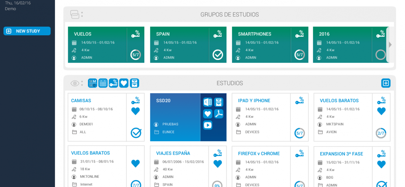Click the archive drawer filter in Estudios toolbar
The image size is (405, 187).
pyautogui.click(x=134, y=83)
